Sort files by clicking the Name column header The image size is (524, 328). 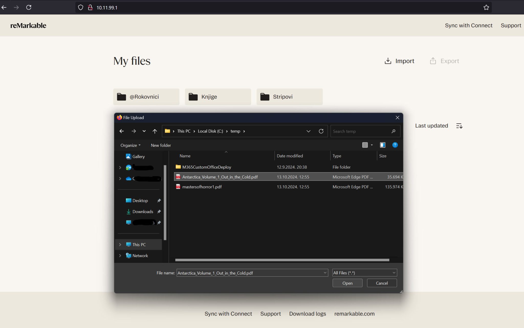(x=185, y=156)
